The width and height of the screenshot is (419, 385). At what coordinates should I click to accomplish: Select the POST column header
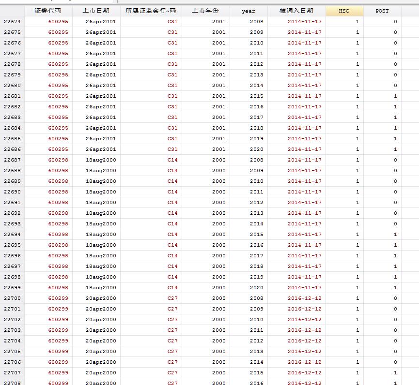[x=382, y=11]
